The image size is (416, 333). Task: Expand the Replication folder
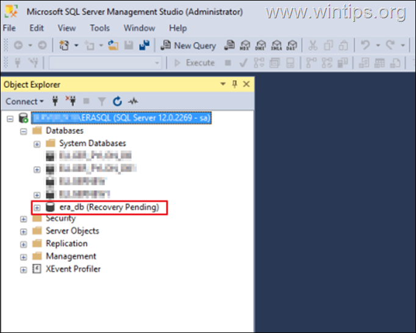tap(24, 245)
